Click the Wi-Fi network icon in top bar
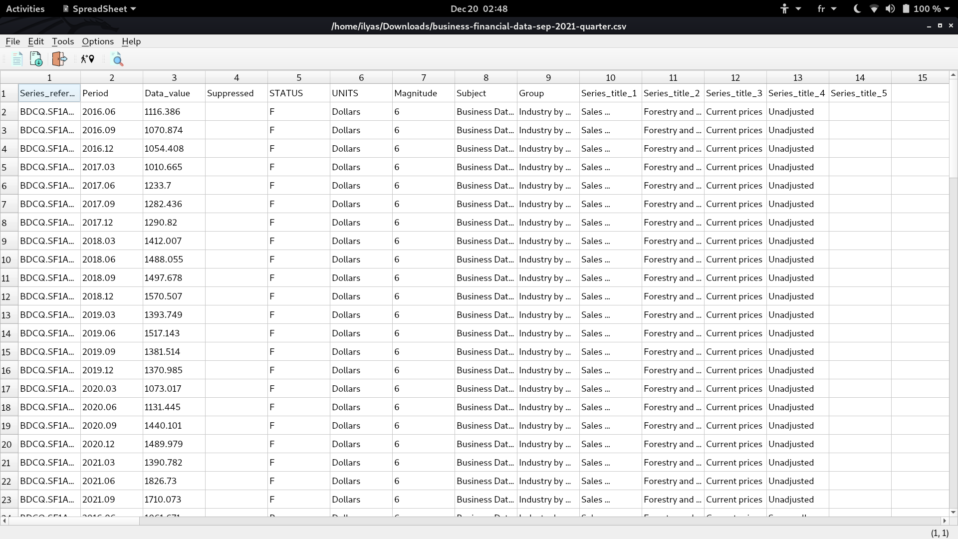The width and height of the screenshot is (958, 539). pyautogui.click(x=874, y=8)
